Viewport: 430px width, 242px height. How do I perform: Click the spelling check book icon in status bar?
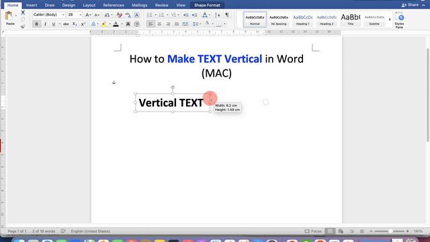pos(62,231)
